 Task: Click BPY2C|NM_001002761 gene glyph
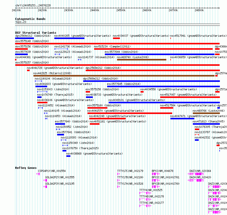coord(156,180)
